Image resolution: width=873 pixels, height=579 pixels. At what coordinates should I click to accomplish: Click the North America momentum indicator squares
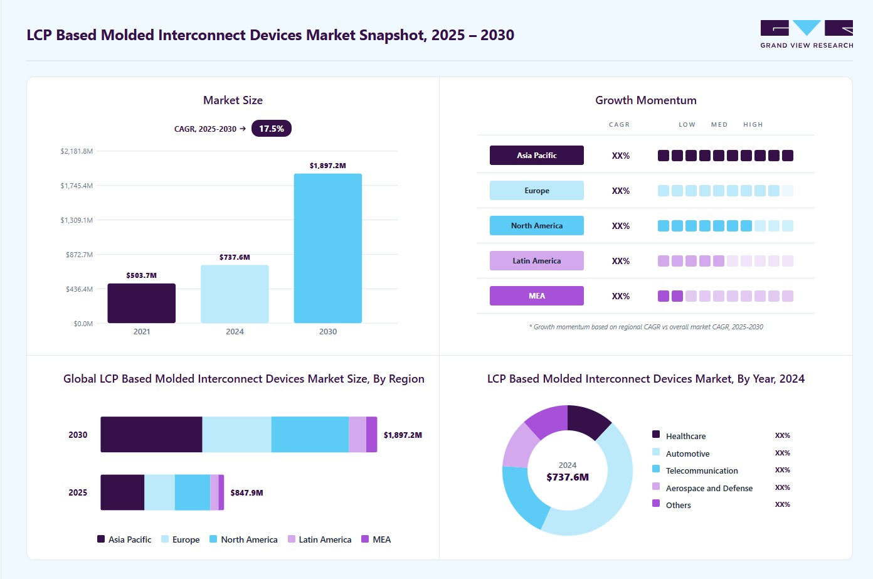[726, 226]
